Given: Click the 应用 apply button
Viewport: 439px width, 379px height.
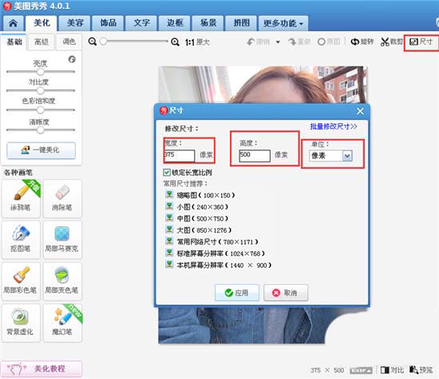Looking at the screenshot, I should [237, 293].
